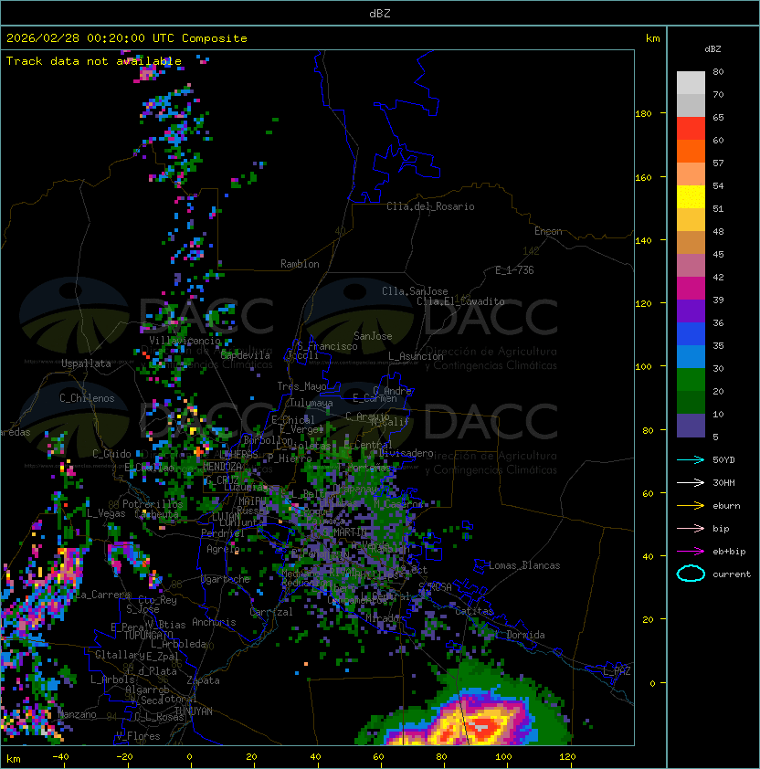Click the 'L_Dormida' map label

(x=520, y=635)
